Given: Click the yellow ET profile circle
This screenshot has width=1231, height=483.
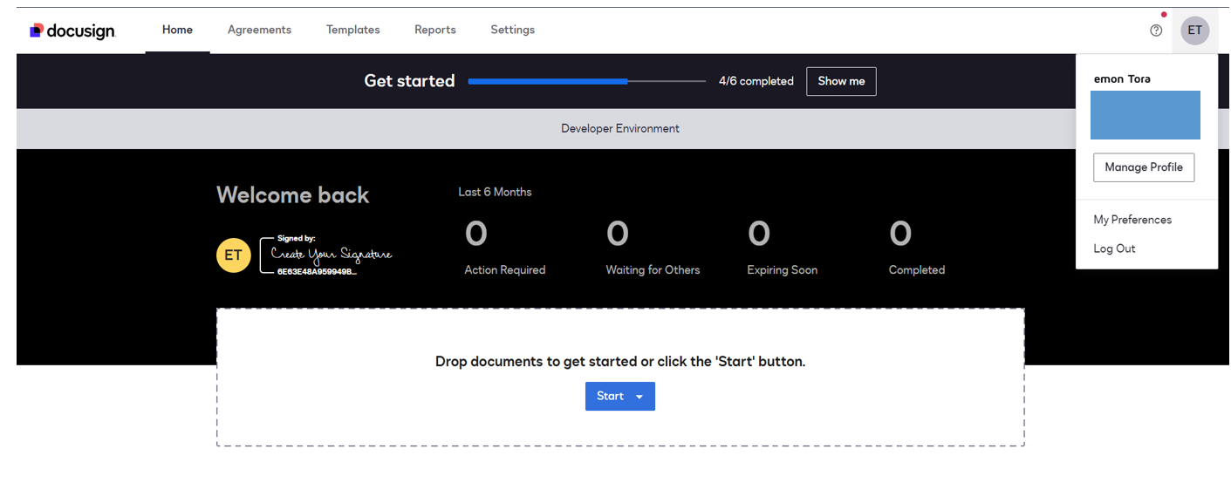Looking at the screenshot, I should (233, 255).
